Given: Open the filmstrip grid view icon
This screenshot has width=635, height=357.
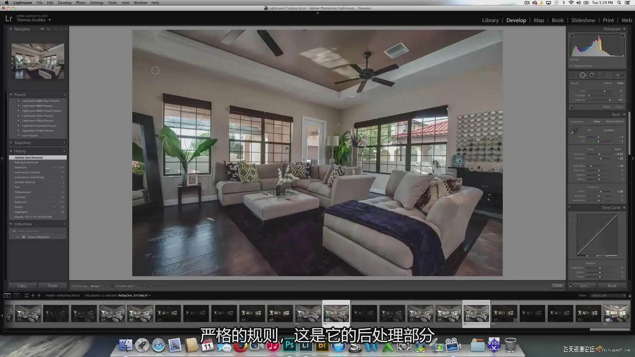Looking at the screenshot, I should (26, 296).
